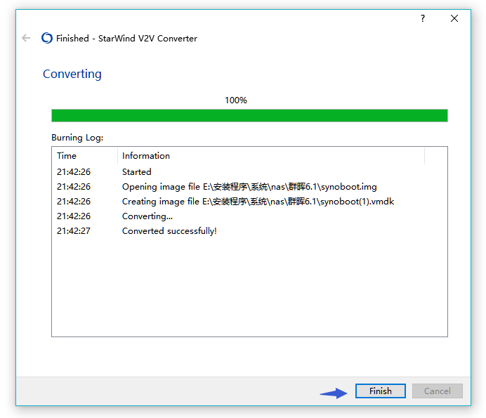
Task: Click the 100% percentage text
Action: (236, 100)
